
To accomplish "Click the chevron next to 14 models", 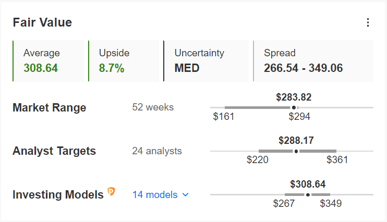I will click(x=185, y=195).
